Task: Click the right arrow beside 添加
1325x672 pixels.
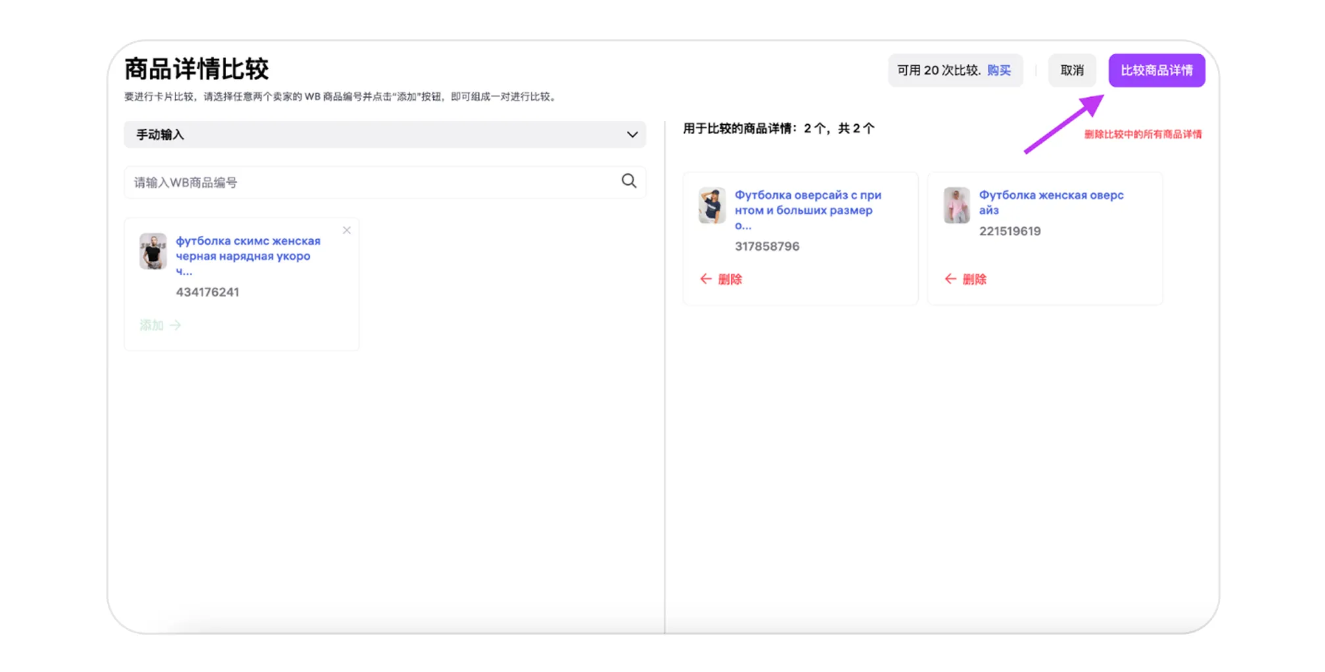Action: pyautogui.click(x=175, y=325)
